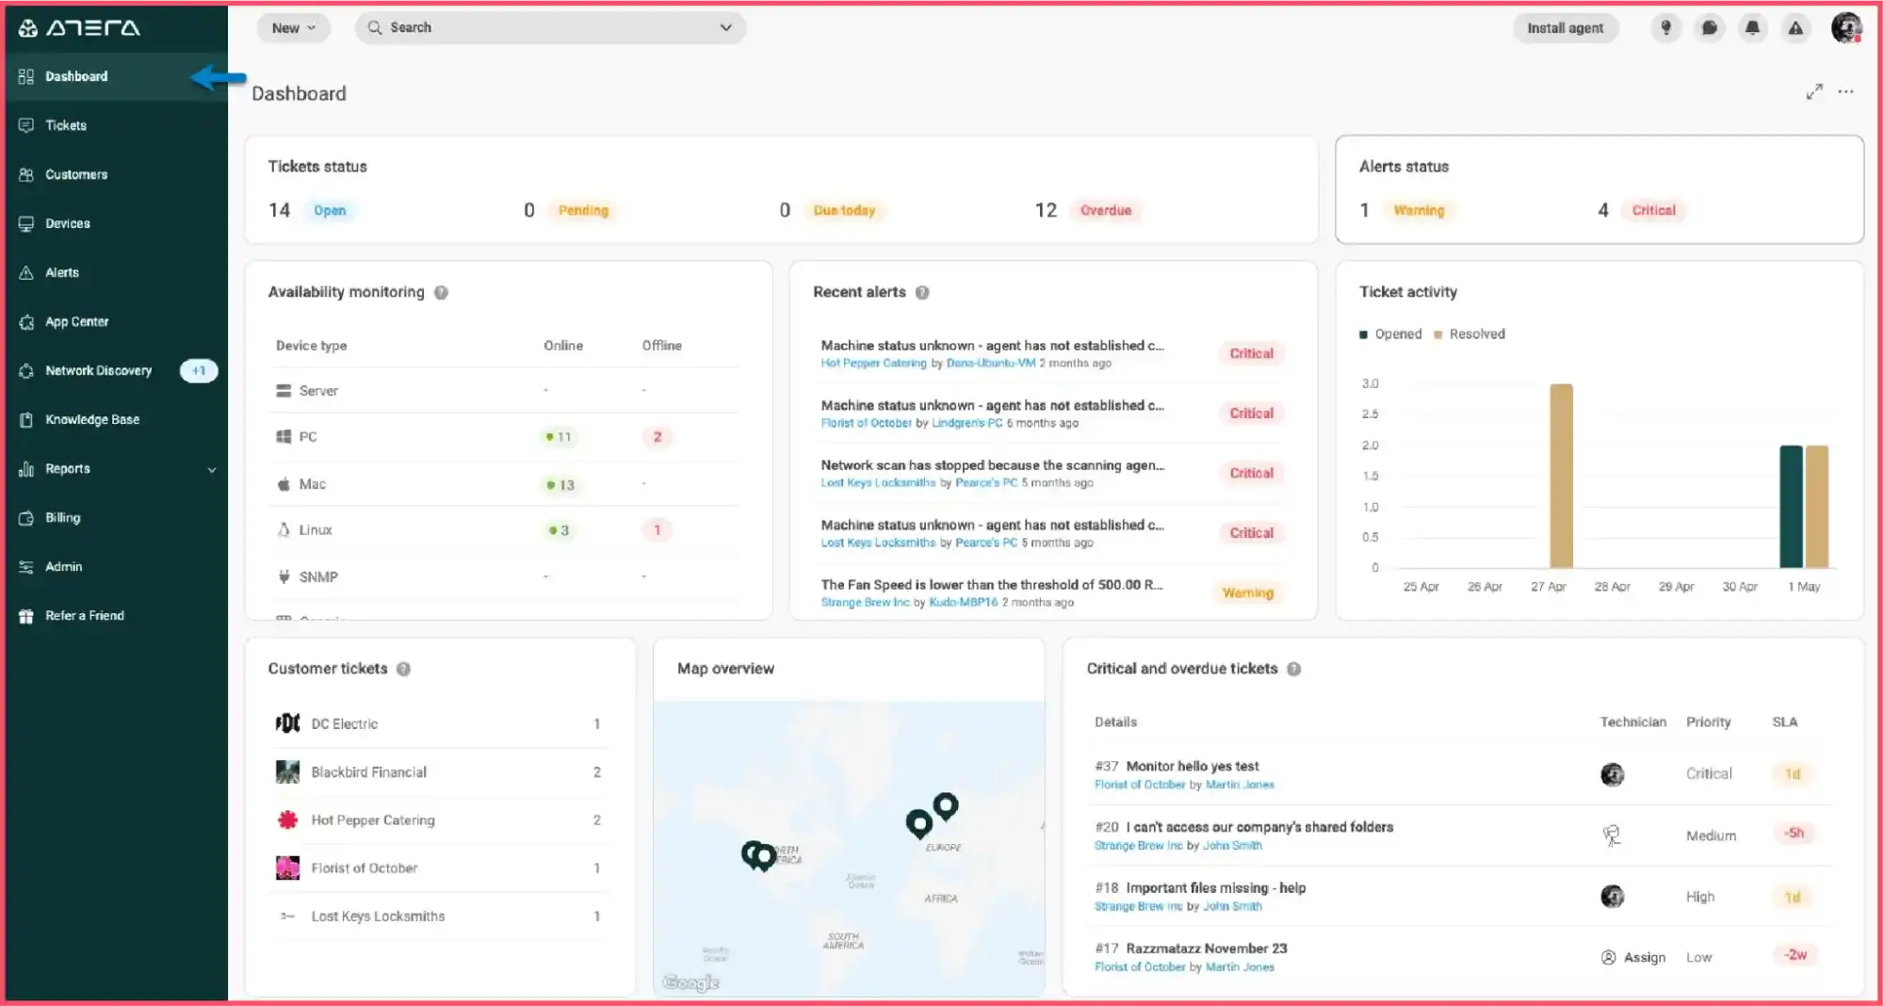
Task: Click the App Center puzzle icon
Action: coord(25,321)
